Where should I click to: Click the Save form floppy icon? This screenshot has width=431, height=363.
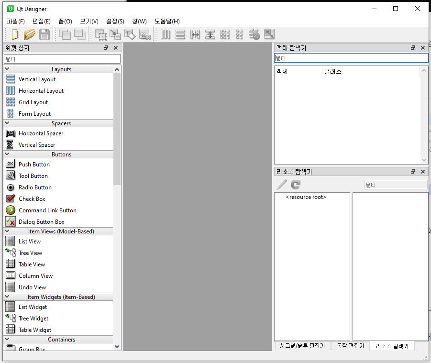click(44, 34)
